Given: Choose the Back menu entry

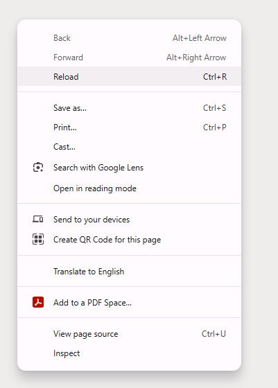Looking at the screenshot, I should click(x=129, y=38).
